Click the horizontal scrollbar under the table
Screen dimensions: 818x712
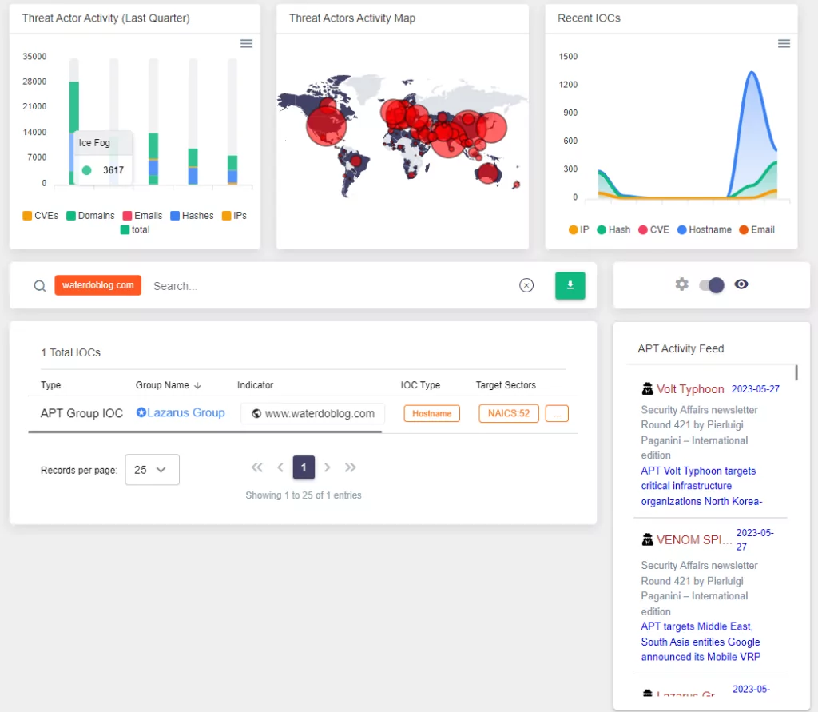[205, 432]
